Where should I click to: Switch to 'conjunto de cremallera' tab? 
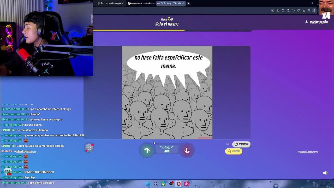(x=141, y=3)
